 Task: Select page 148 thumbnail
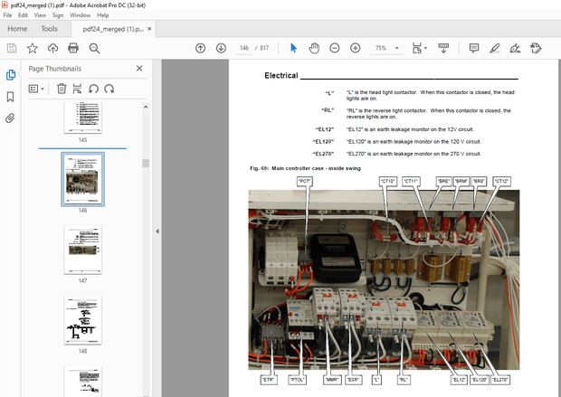click(82, 320)
